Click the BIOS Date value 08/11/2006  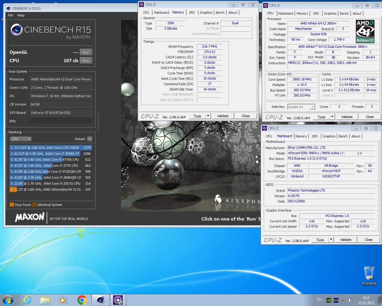(331, 201)
